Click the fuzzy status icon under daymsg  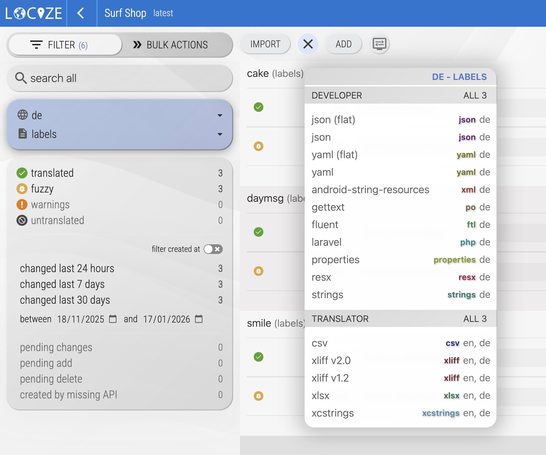point(259,271)
